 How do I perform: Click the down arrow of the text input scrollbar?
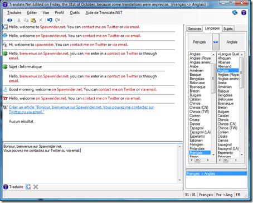(x=179, y=180)
